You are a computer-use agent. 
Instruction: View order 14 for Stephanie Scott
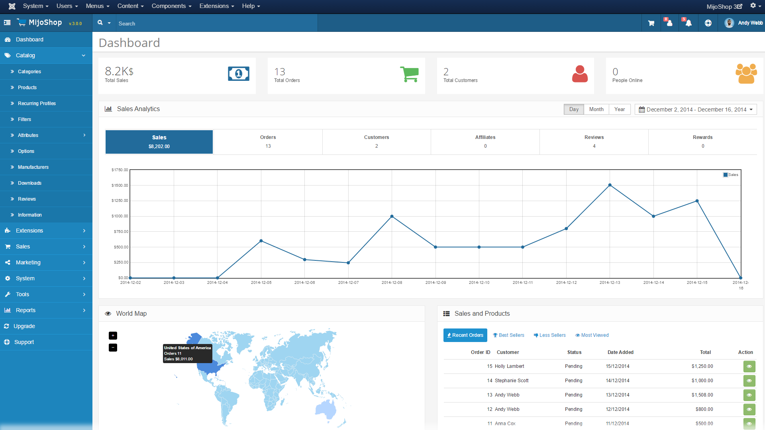(749, 381)
